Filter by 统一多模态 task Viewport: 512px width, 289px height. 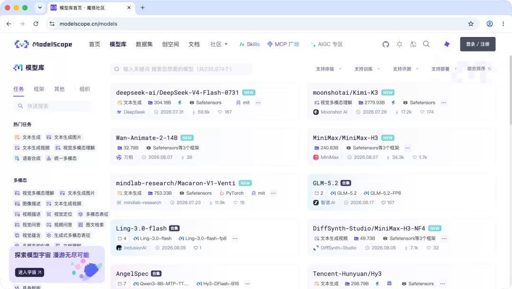pos(61,159)
